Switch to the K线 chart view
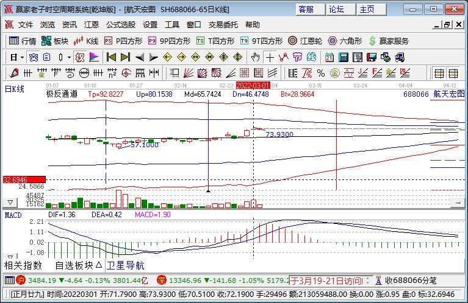 86,41
